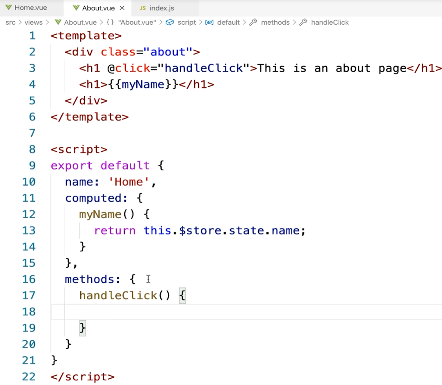Click the curly braces module icon in breadcrumb
Screen dimensions: 442x385
[110, 23]
